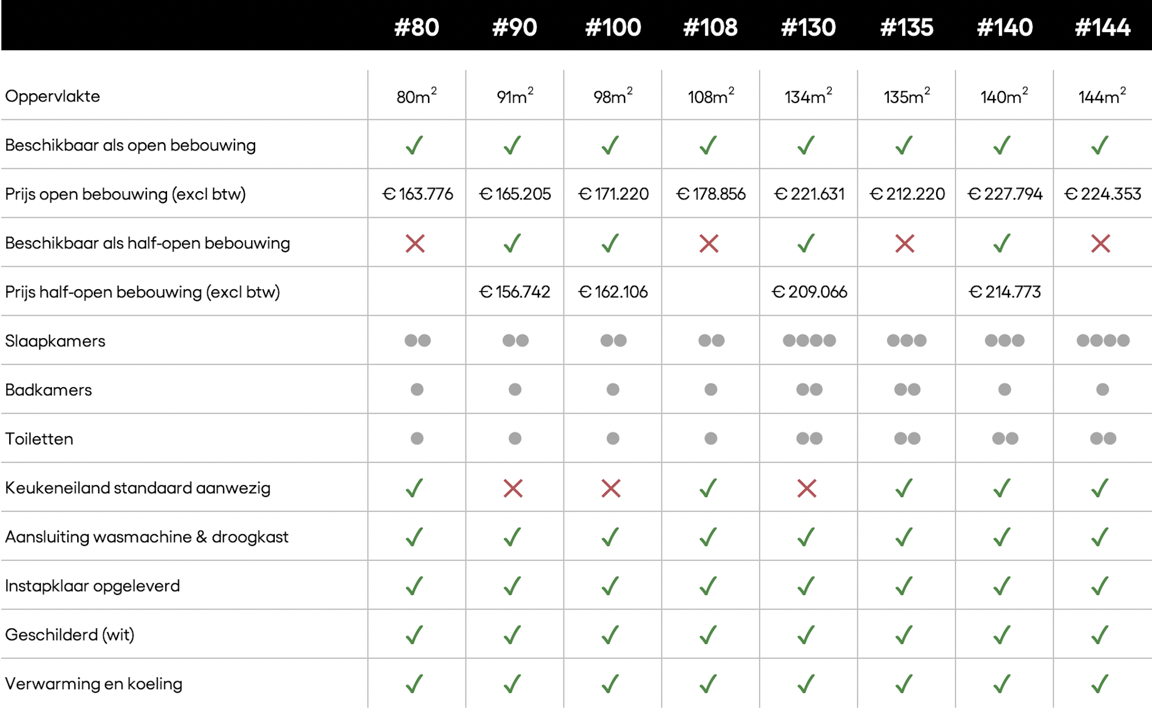Click checkmark for #100 Geschilderd (wit)

click(x=610, y=635)
